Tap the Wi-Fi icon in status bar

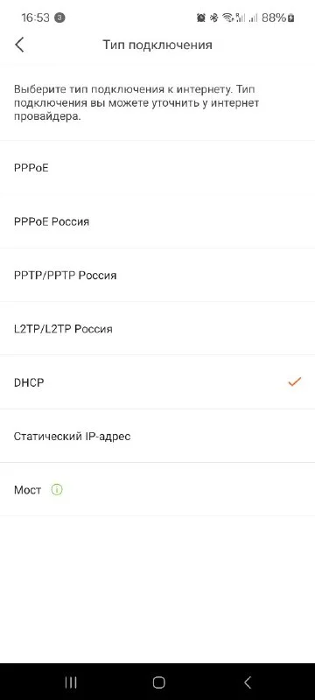click(x=228, y=17)
